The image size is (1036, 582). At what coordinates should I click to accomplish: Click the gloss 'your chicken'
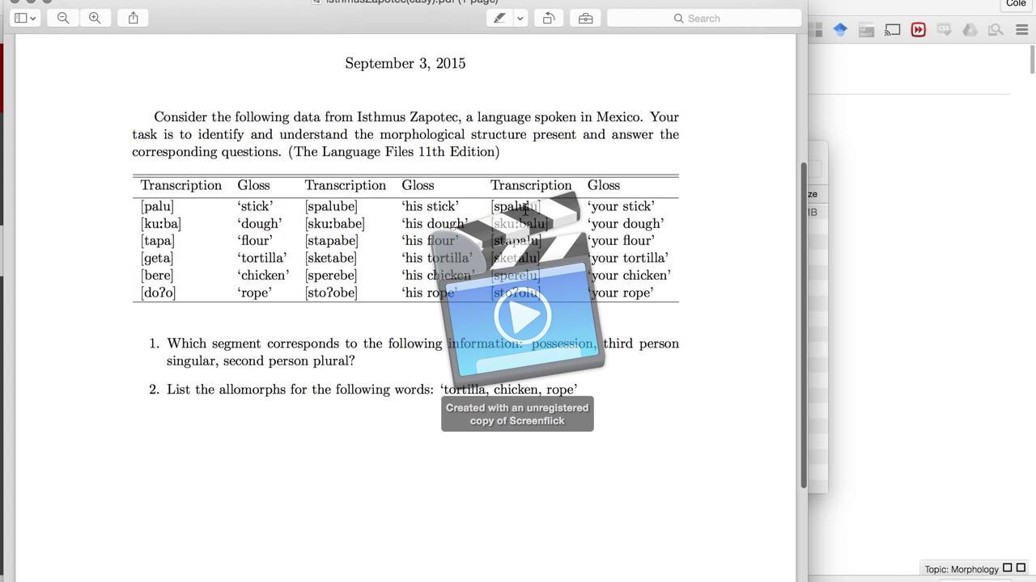pos(630,275)
